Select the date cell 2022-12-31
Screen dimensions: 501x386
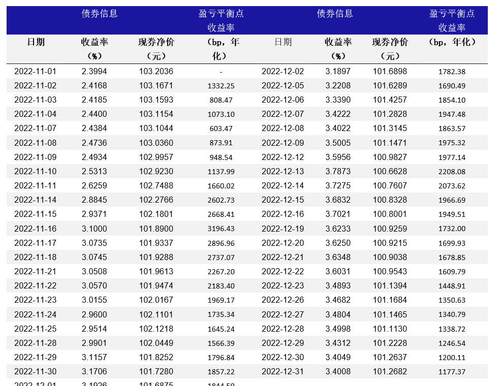coord(283,371)
